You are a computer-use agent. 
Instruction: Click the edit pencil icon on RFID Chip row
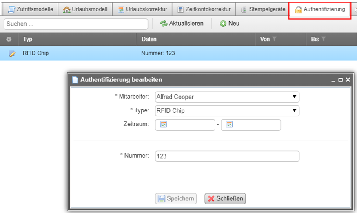11,53
